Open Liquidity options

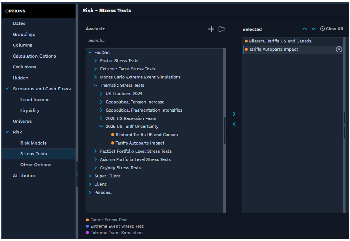[30, 110]
